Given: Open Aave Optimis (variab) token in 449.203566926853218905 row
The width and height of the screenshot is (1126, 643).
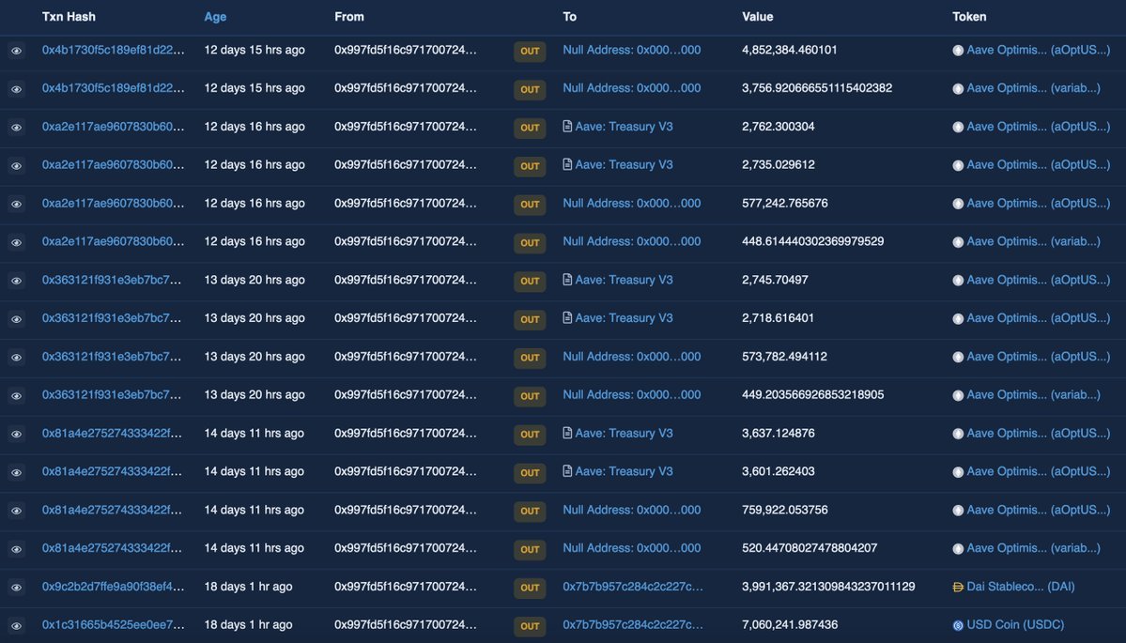Looking at the screenshot, I should pyautogui.click(x=1033, y=394).
